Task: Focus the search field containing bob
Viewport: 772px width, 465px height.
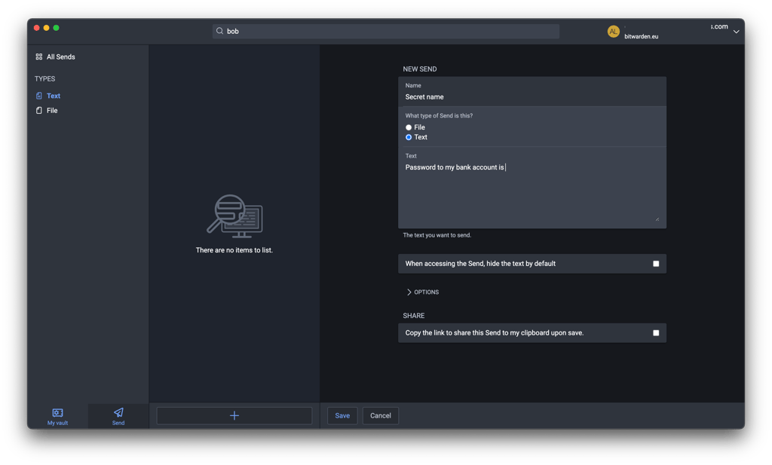Action: 386,31
